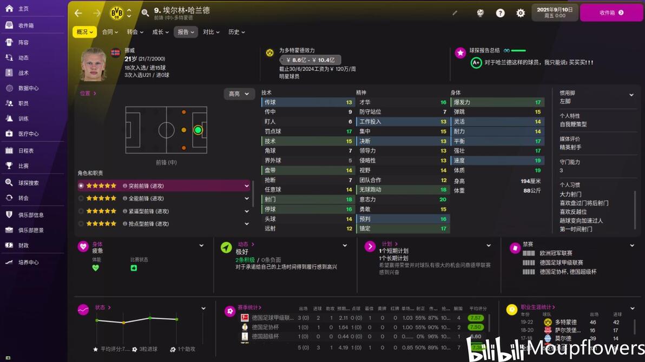This screenshot has width=645, height=362.
Task: Expand the 惯用脚 panel chevron
Action: point(631,95)
